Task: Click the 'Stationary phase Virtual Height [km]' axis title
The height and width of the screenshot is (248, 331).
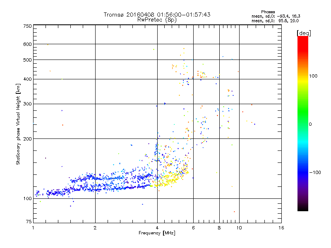Action: (x=18, y=124)
